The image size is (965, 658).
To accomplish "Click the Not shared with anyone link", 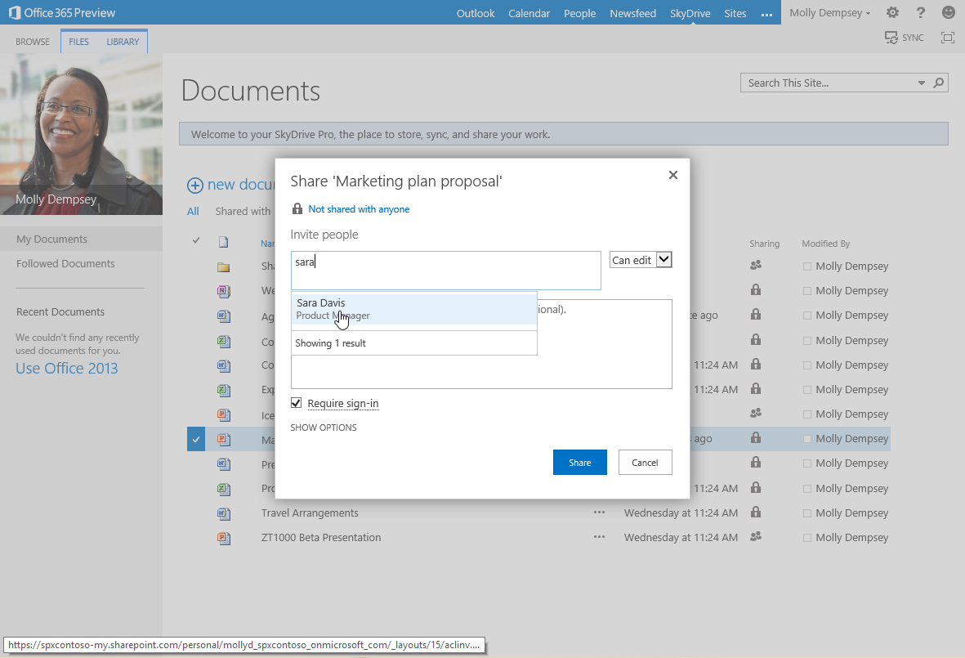I will pos(359,209).
